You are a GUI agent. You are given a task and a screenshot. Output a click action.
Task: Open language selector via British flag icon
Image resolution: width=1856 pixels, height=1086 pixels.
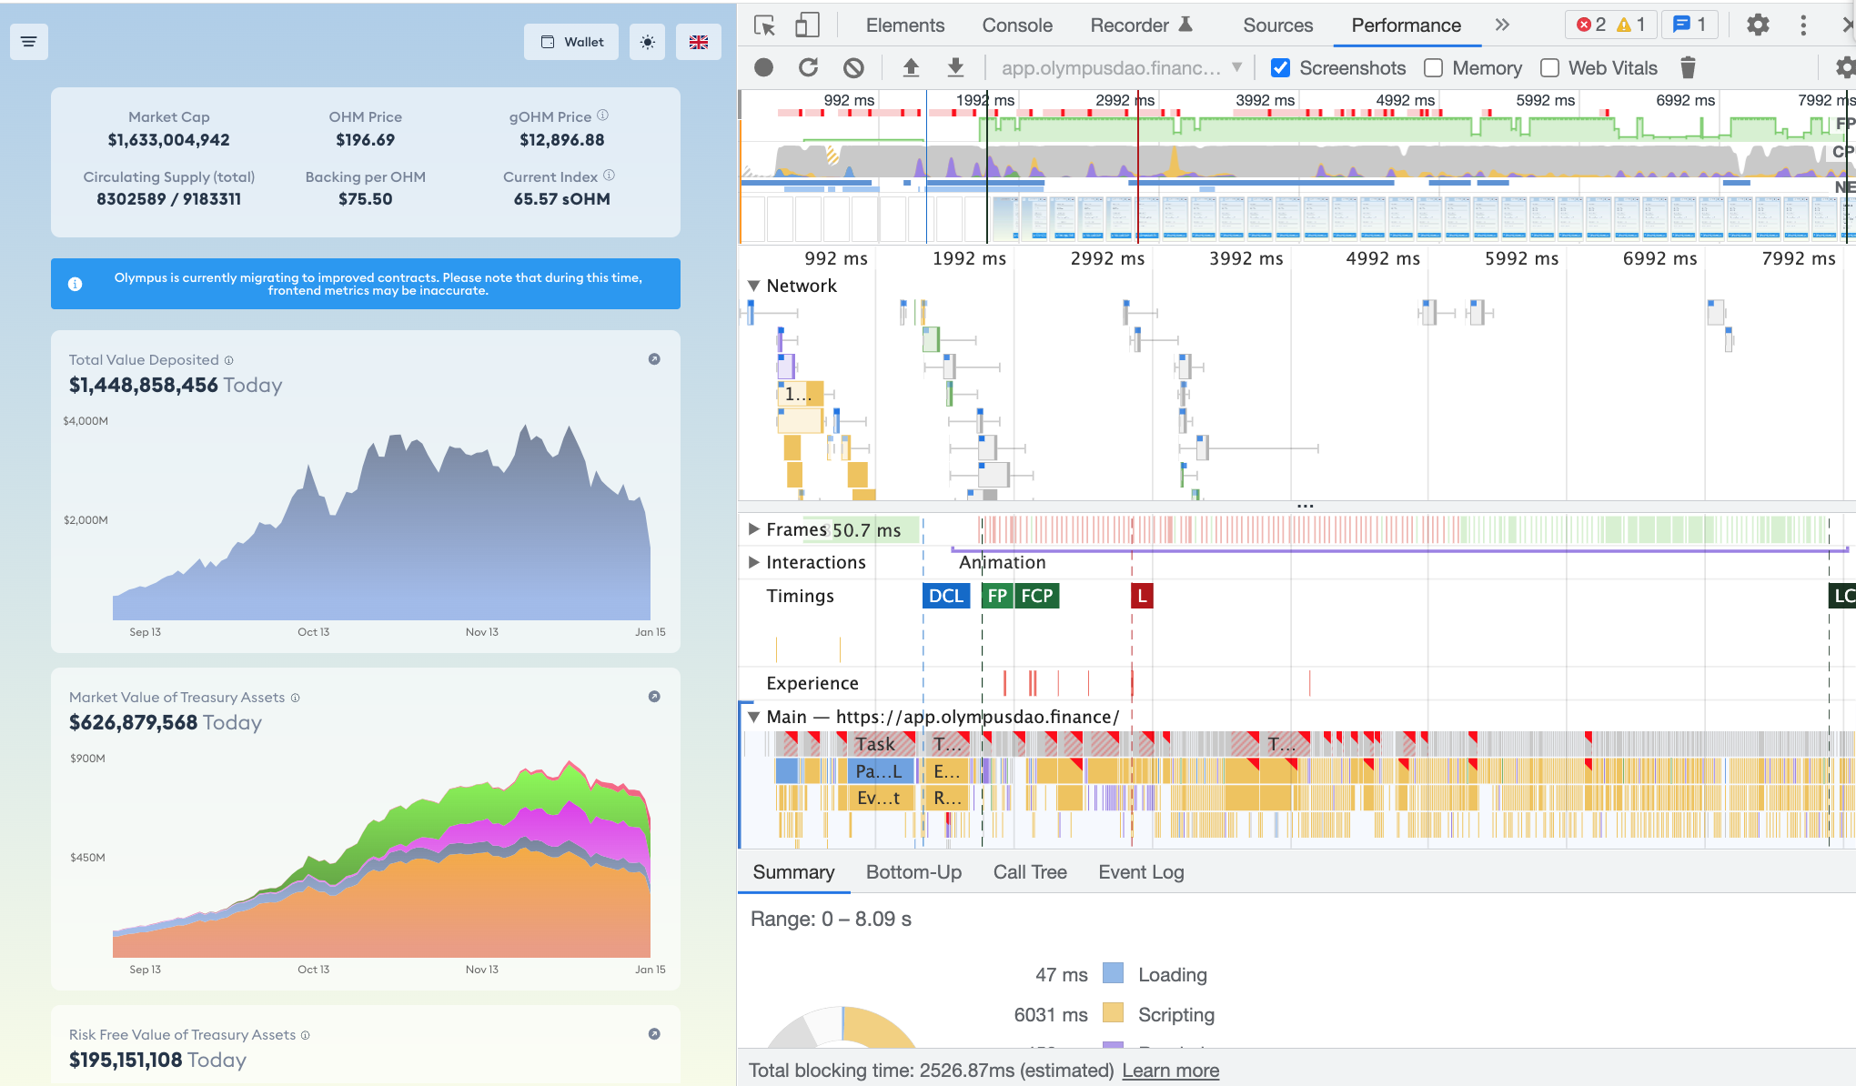click(698, 41)
